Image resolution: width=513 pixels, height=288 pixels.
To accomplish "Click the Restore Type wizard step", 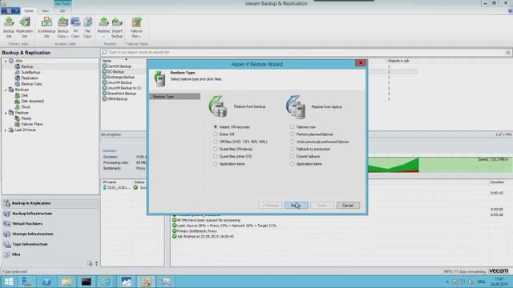I will point(175,97).
